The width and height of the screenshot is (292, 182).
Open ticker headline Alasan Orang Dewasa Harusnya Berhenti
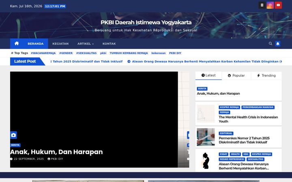point(207,61)
